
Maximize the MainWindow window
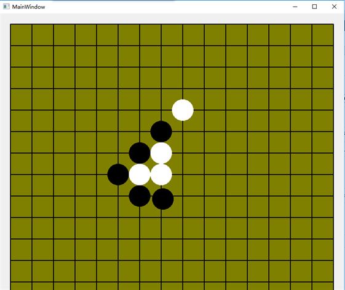[314, 7]
